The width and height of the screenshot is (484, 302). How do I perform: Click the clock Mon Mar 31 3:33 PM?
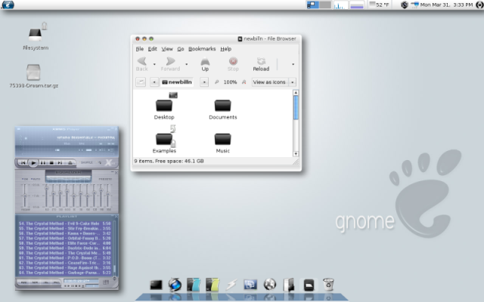point(446,5)
